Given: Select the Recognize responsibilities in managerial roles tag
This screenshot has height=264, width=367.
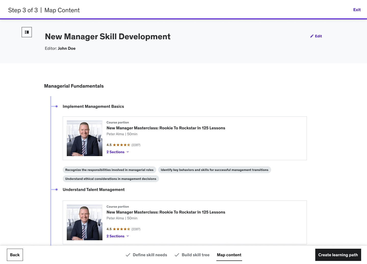Looking at the screenshot, I should (x=109, y=170).
